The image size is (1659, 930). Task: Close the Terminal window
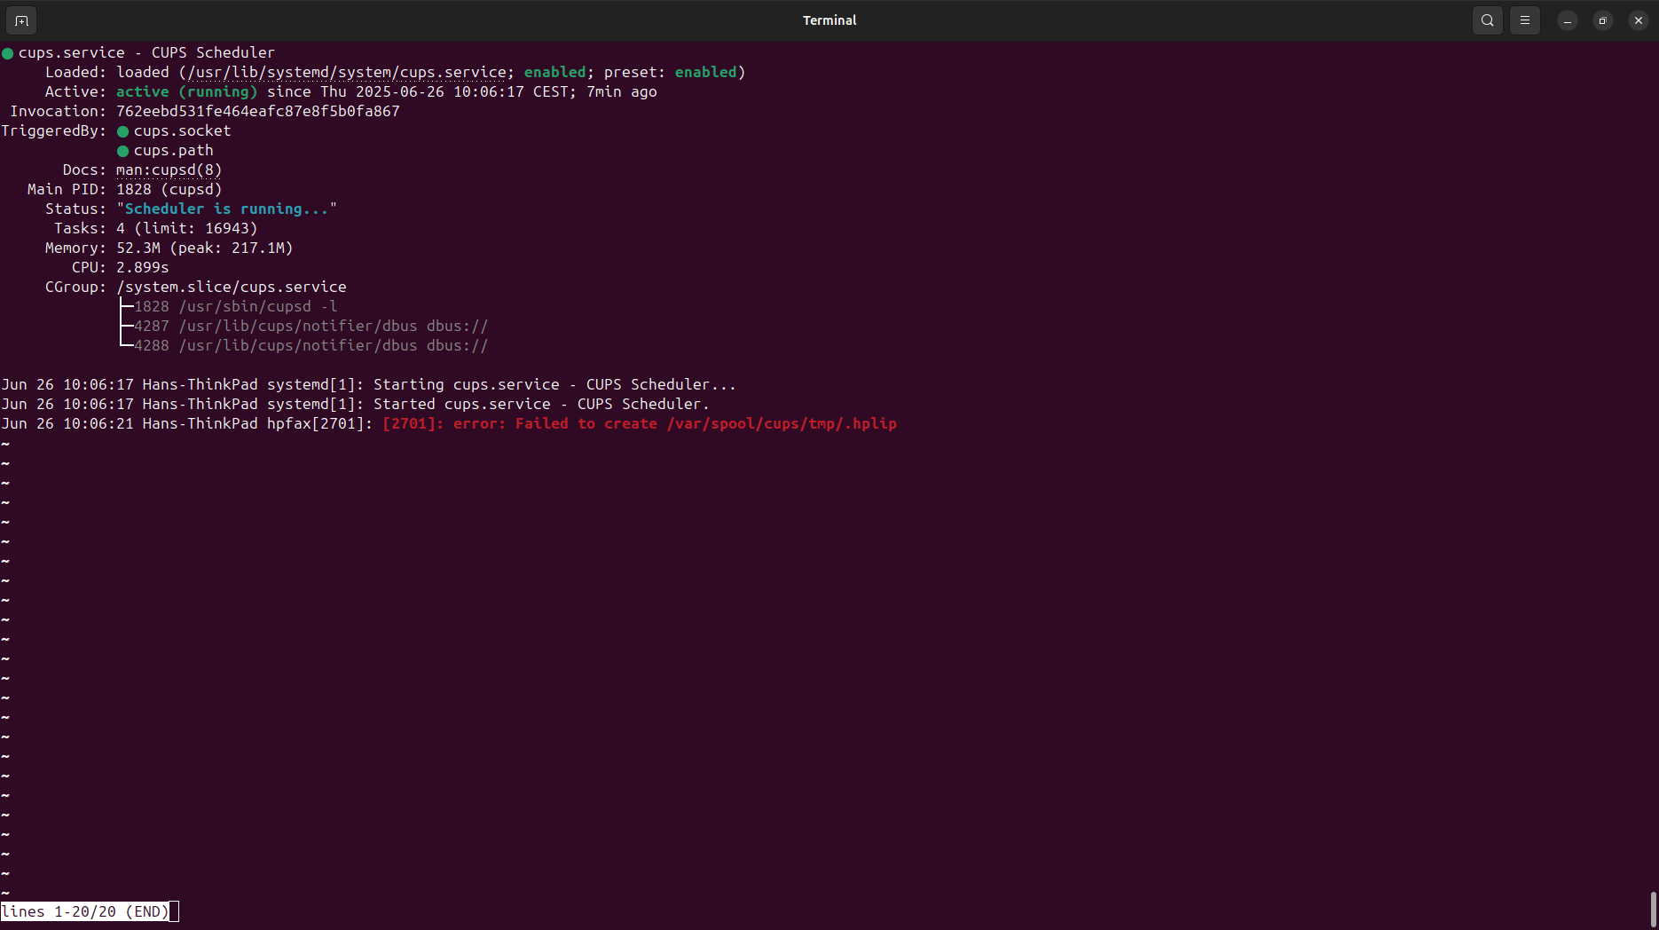[x=1639, y=20]
